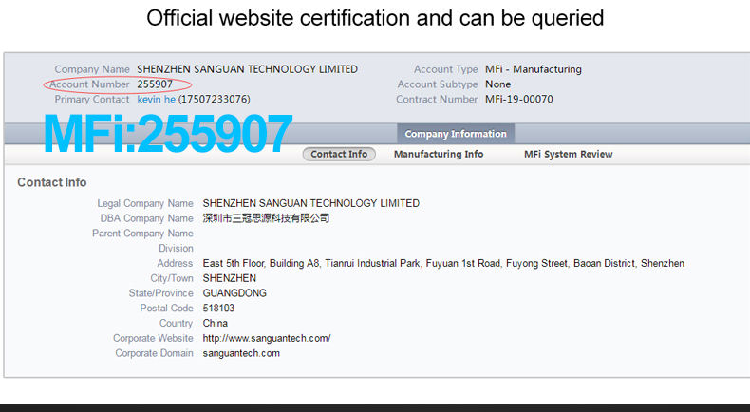Click the State/Province value GUANGDONG
The width and height of the screenshot is (750, 412).
tap(234, 293)
